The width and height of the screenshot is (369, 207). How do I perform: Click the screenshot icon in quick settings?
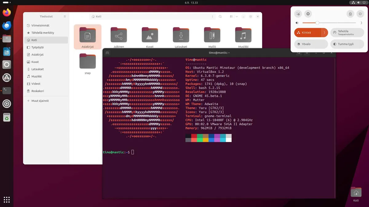298,14
